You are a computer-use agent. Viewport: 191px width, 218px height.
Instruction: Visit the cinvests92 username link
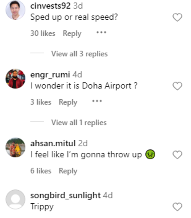51,6
